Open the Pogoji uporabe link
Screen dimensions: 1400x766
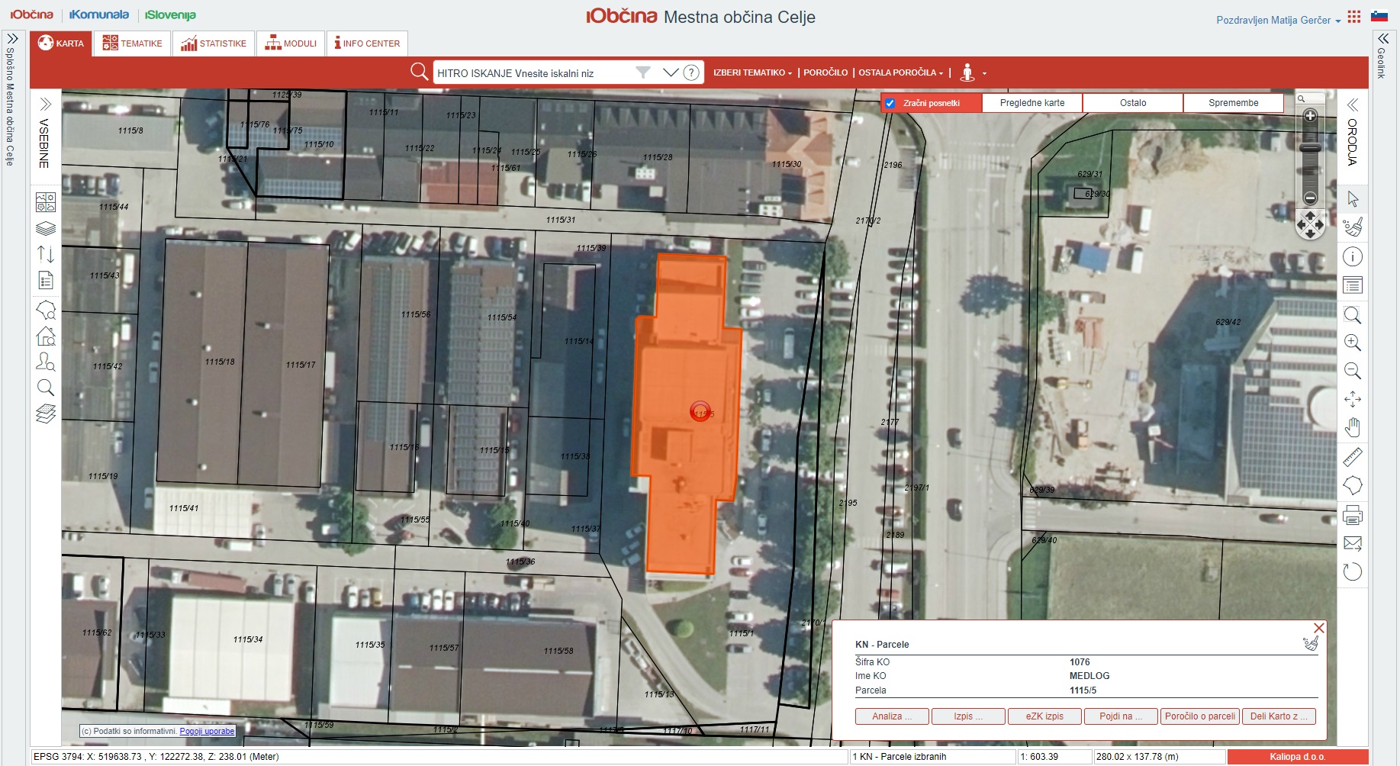[207, 731]
